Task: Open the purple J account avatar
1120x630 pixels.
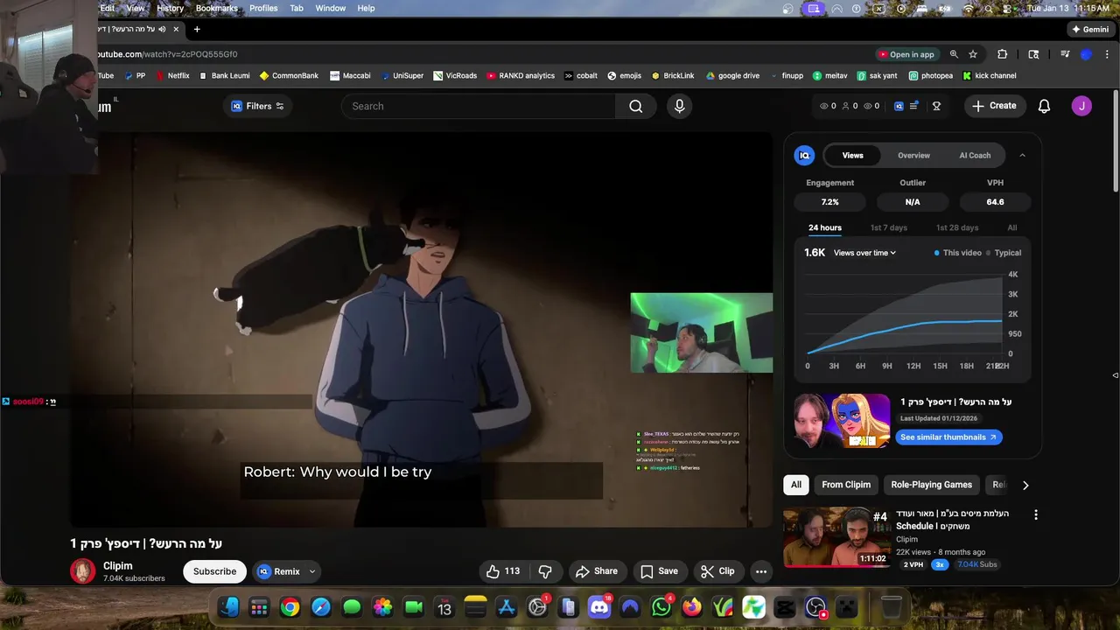Action: pos(1081,106)
